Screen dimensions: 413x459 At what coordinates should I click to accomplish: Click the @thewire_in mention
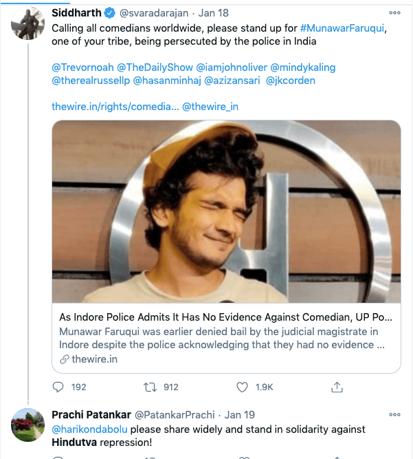pyautogui.click(x=210, y=107)
